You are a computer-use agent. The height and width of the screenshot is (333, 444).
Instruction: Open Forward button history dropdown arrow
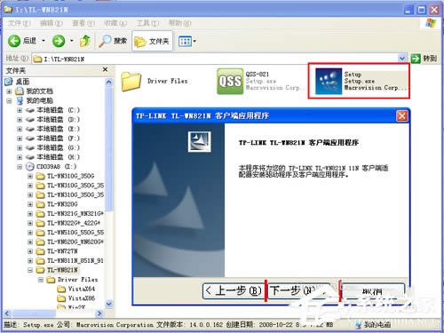click(71, 41)
